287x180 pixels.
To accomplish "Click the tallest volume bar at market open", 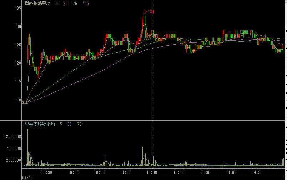I will [x=27, y=150].
